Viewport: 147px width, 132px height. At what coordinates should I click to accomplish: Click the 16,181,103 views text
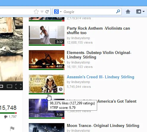(x=80, y=67)
